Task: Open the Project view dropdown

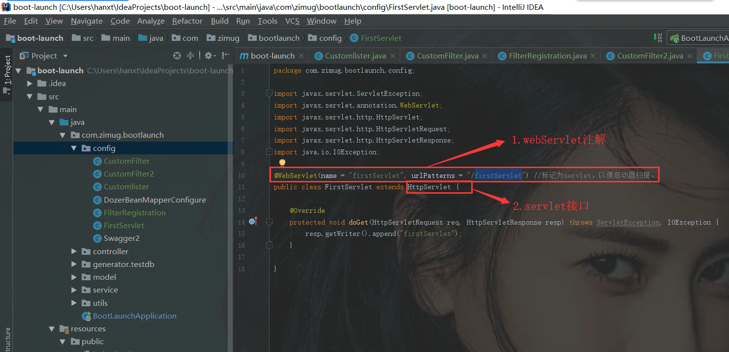Action: click(65, 56)
